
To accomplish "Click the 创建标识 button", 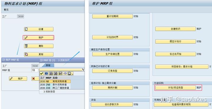I will click(175, 29).
